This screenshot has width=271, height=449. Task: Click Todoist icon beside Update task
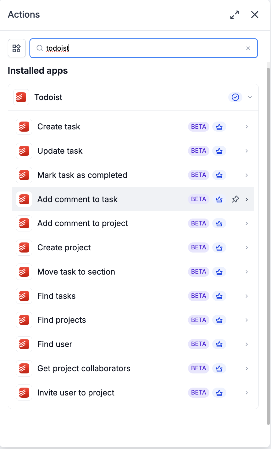pyautogui.click(x=24, y=151)
